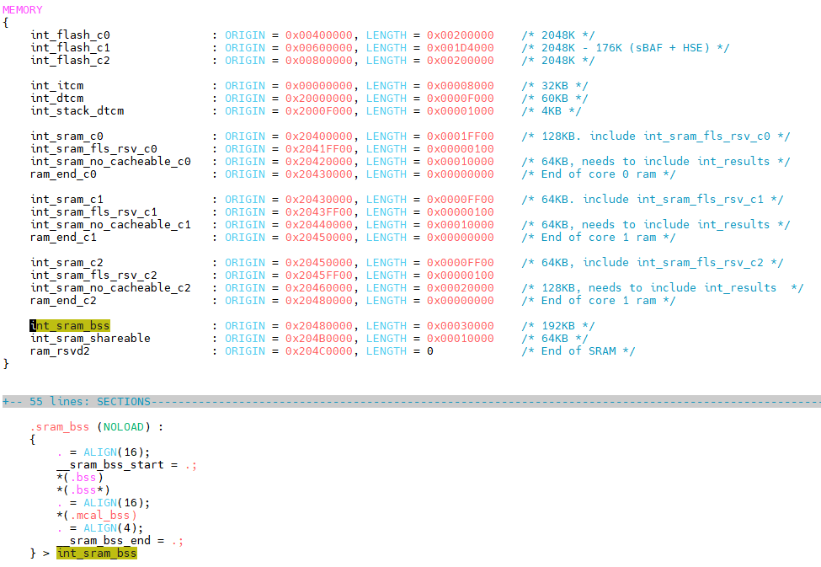Select the int_flash_c0 region name

coord(70,35)
